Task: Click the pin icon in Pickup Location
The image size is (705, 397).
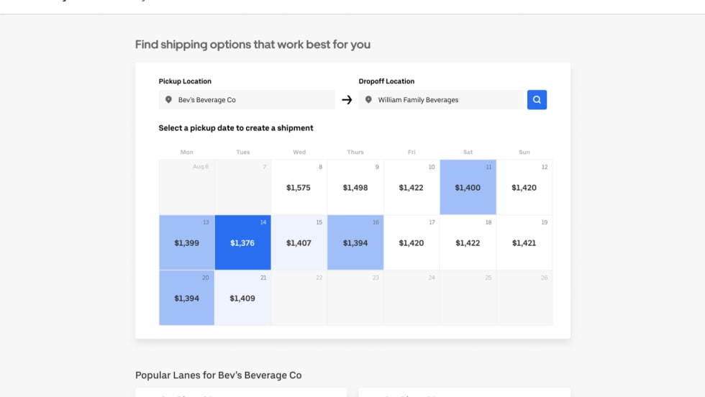Action: coord(169,100)
